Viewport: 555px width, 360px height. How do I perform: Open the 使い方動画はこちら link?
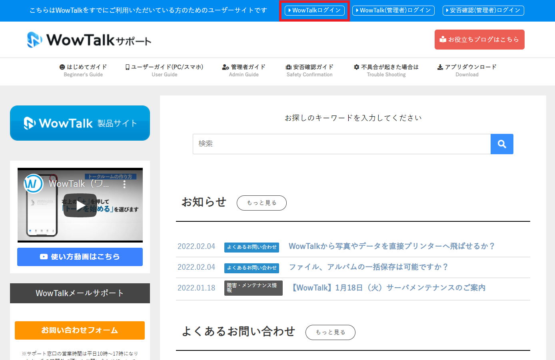tap(80, 257)
